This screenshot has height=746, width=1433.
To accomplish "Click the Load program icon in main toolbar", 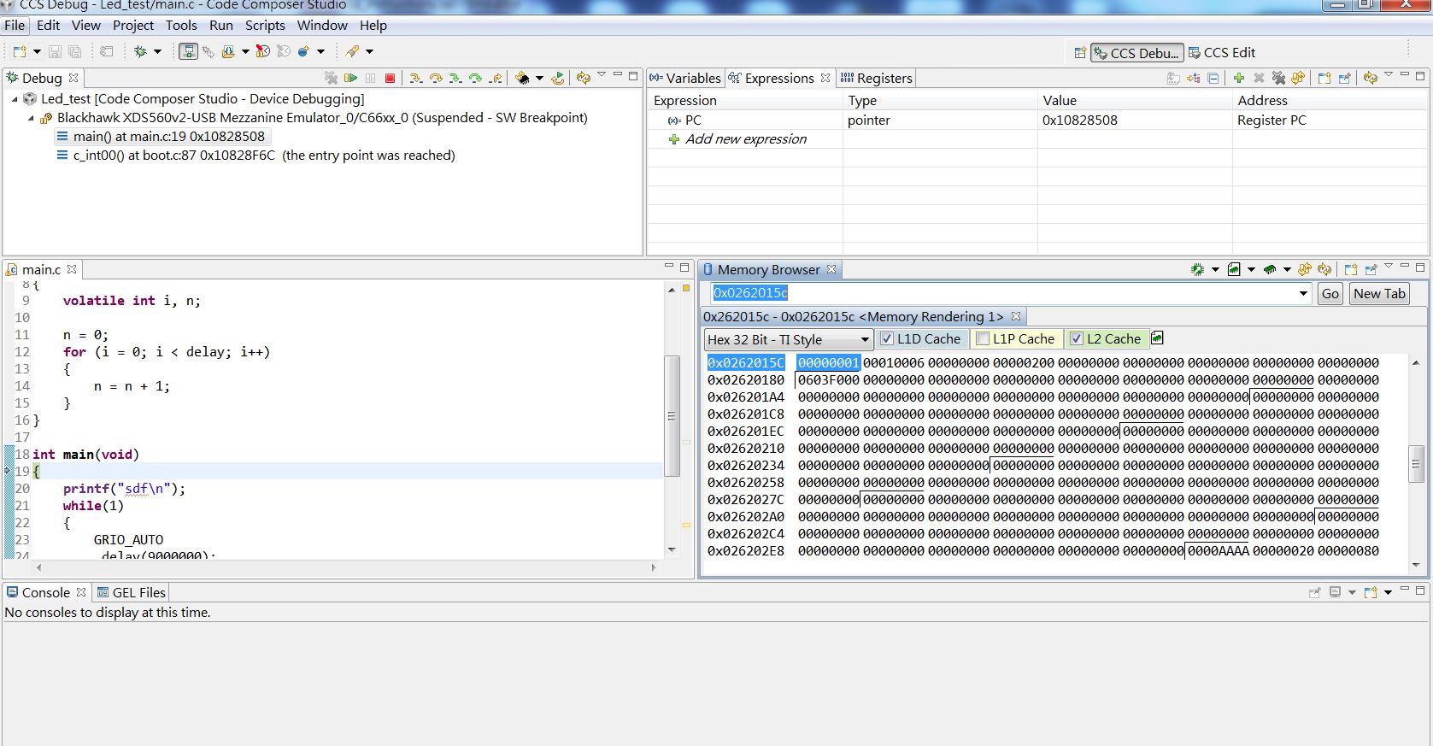I will click(228, 51).
